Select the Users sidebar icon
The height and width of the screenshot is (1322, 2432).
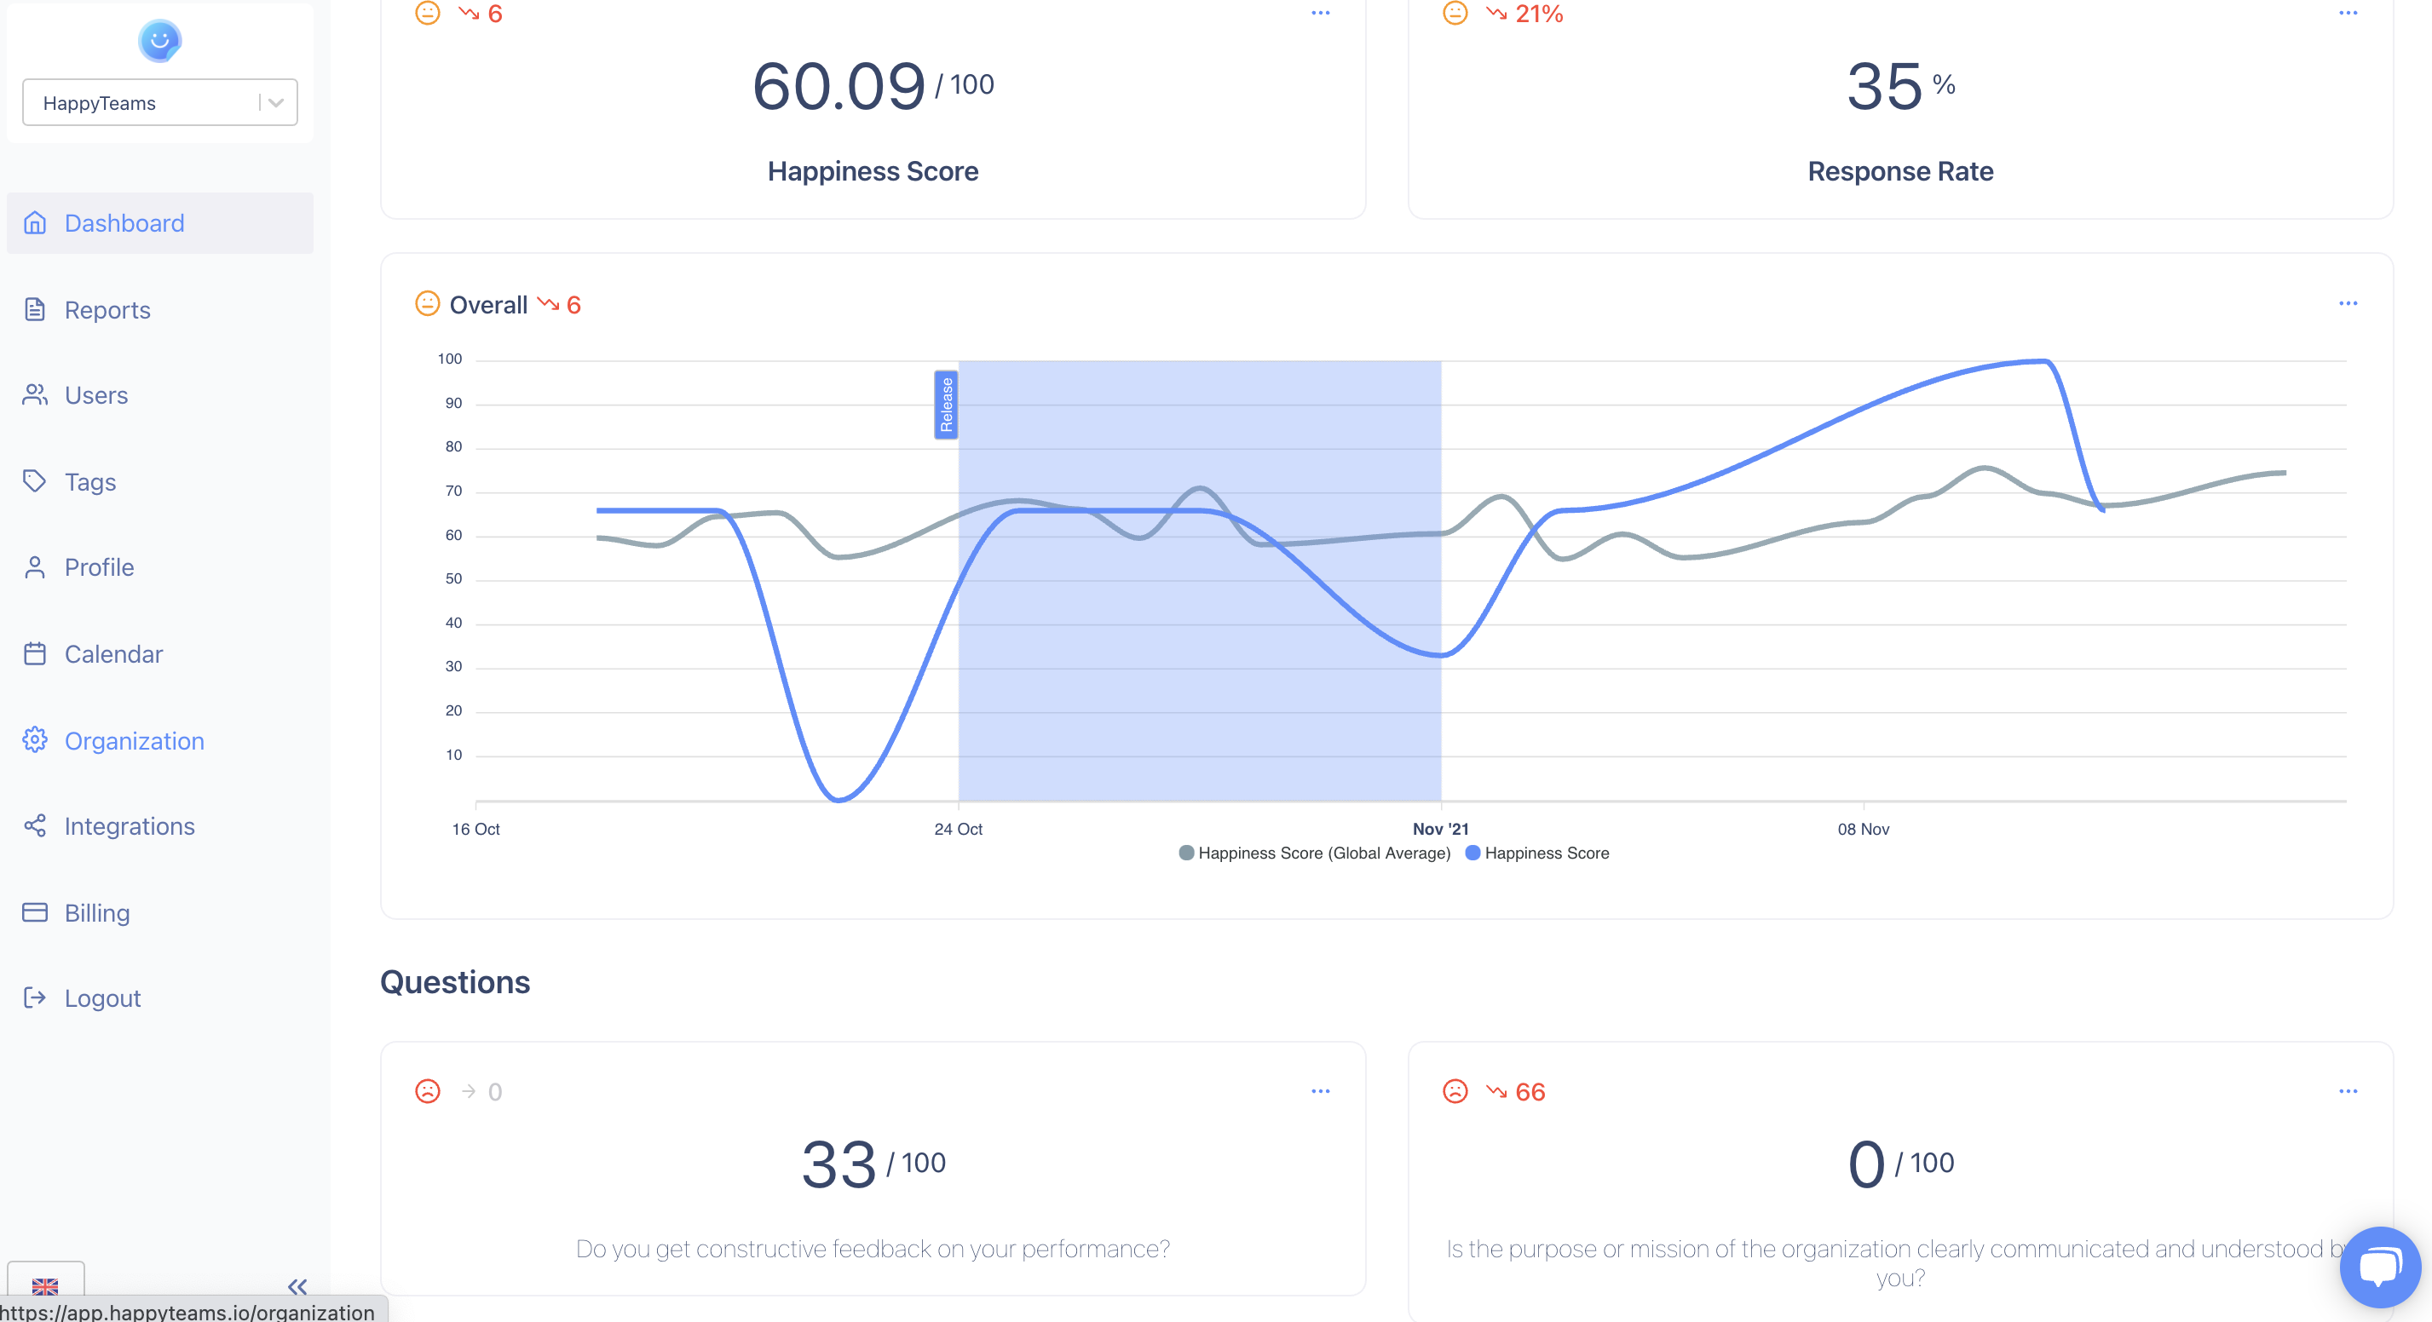coord(35,394)
